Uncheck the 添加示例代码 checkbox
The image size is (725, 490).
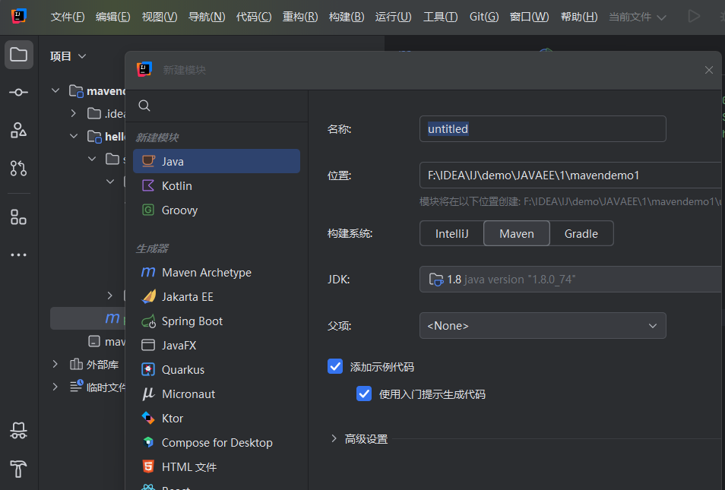click(335, 366)
